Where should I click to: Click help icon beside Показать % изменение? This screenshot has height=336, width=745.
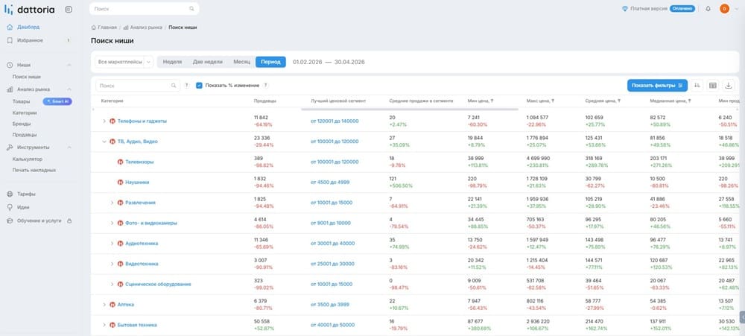(x=266, y=86)
